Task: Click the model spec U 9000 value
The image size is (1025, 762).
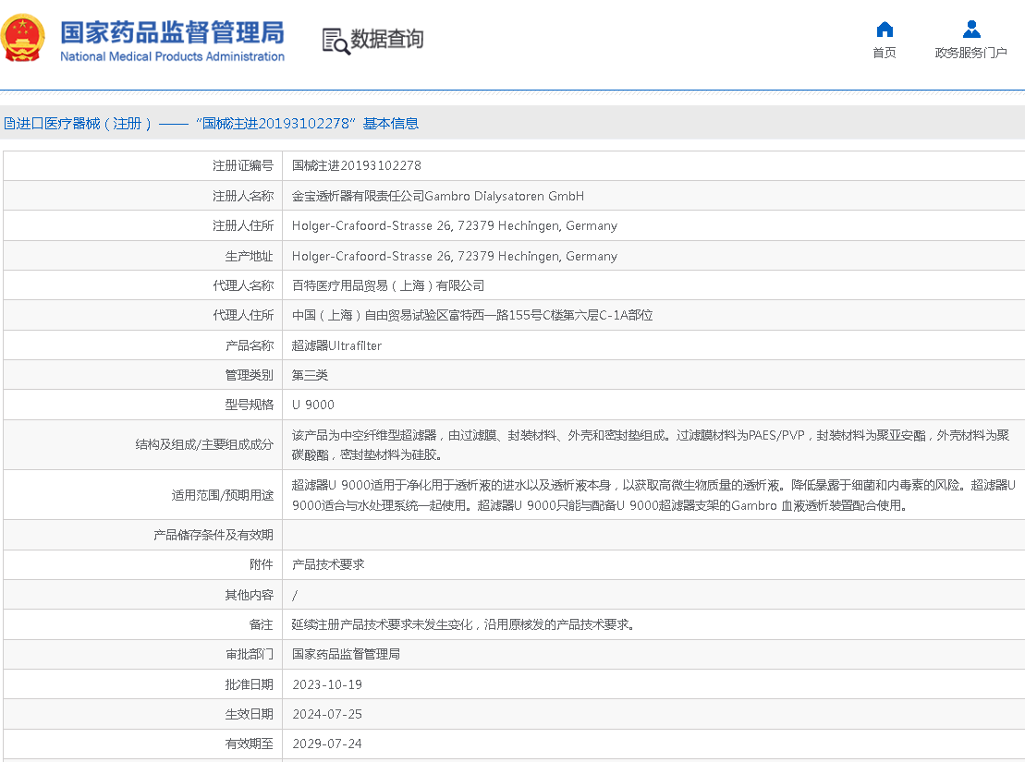Action: click(x=313, y=405)
